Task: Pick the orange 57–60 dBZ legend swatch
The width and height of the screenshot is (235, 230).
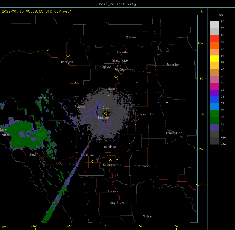Action: coord(214,45)
